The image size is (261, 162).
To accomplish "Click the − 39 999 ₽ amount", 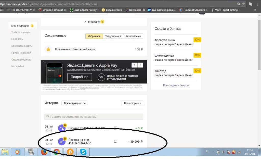I will [x=135, y=142].
